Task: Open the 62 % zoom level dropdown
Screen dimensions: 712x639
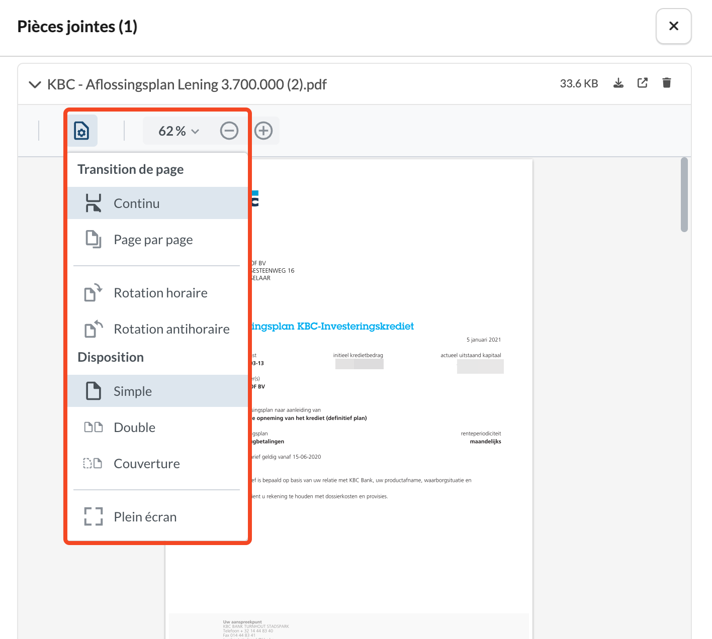Action: point(179,131)
